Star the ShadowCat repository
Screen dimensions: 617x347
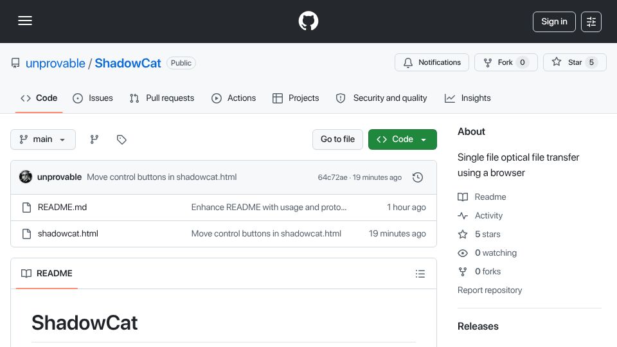[575, 62]
